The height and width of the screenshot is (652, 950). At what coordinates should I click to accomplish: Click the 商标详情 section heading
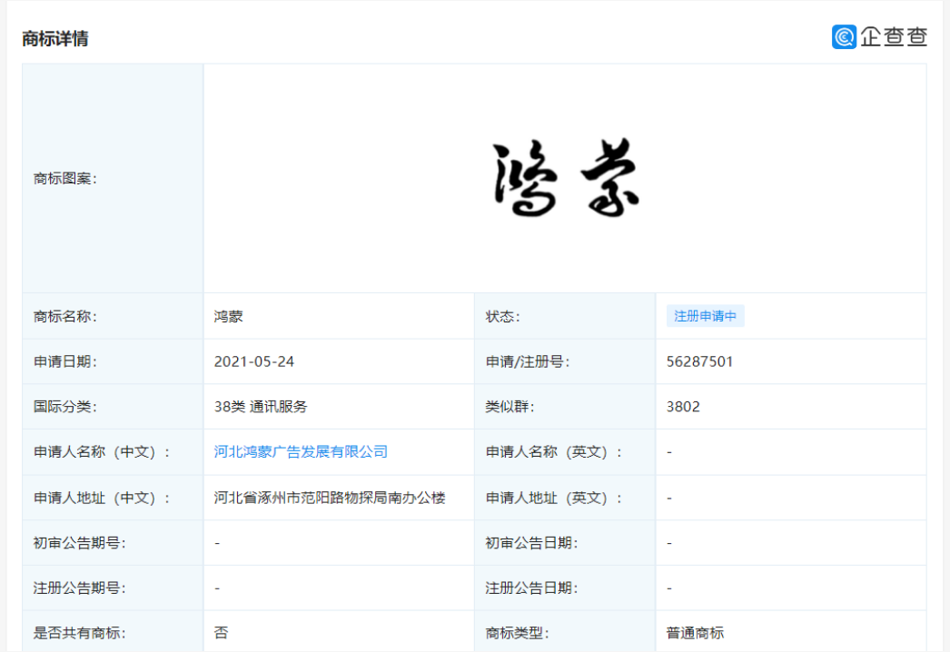click(55, 39)
